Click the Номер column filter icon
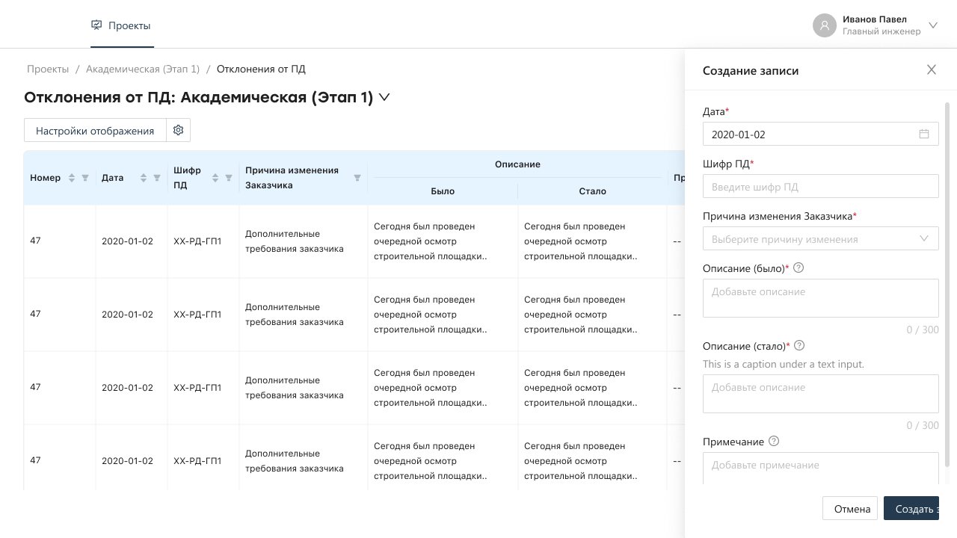Image resolution: width=957 pixels, height=538 pixels. click(85, 178)
